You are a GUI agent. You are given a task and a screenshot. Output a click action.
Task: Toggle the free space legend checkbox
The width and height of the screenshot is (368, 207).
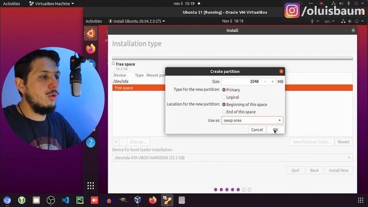click(114, 63)
